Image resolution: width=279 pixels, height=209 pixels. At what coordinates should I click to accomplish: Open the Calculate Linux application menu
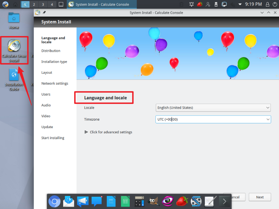click(x=5, y=4)
